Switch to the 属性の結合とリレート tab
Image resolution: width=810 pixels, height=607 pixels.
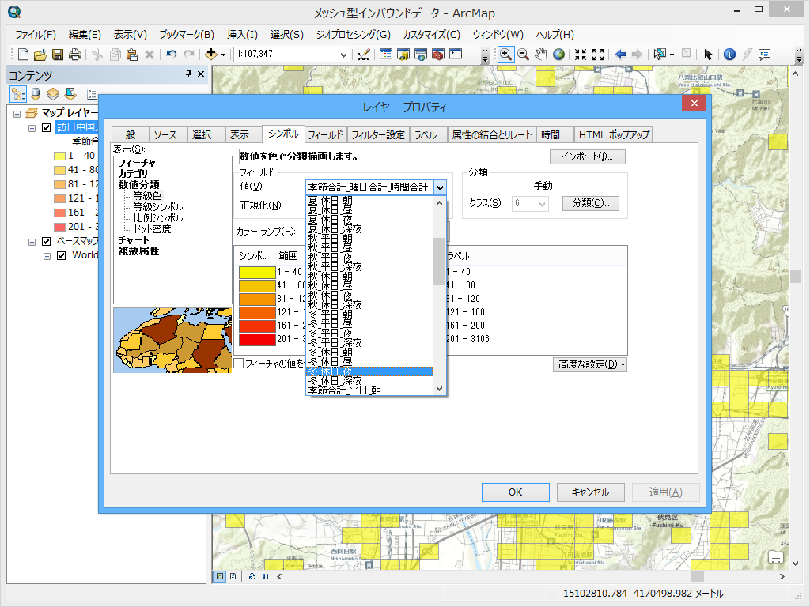(x=492, y=134)
